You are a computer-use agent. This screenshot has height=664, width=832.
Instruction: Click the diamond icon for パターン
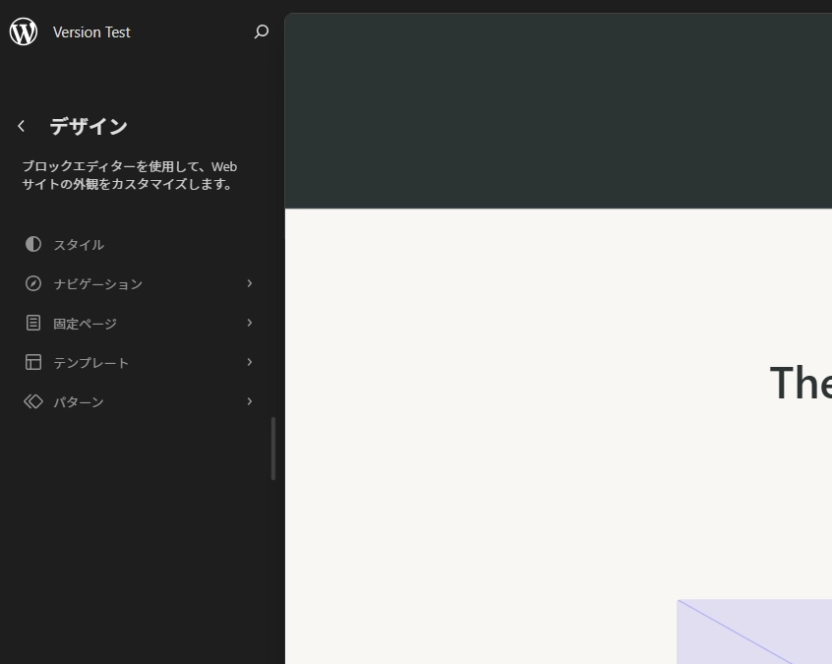[x=33, y=401]
